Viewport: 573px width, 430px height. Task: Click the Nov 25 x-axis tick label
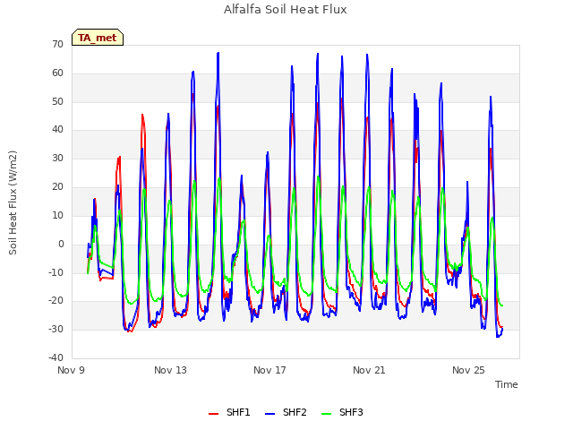click(x=468, y=370)
